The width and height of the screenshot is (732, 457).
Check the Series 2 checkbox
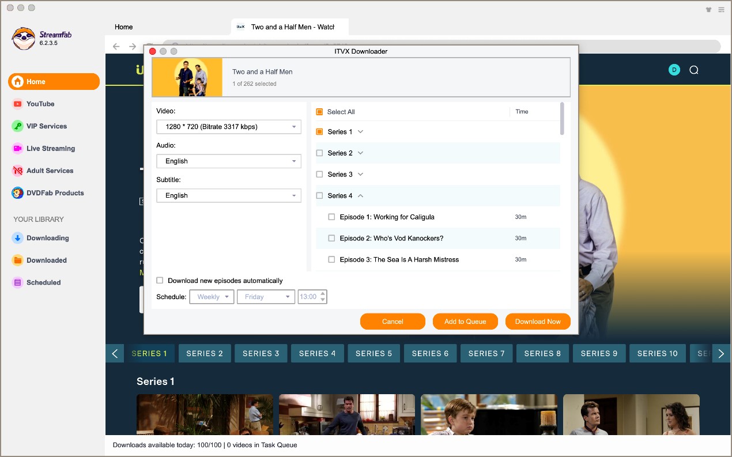(x=319, y=153)
